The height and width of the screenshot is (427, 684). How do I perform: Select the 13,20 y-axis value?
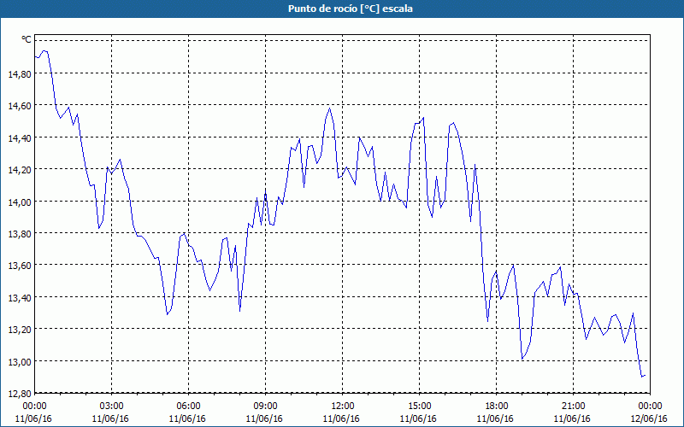20,330
